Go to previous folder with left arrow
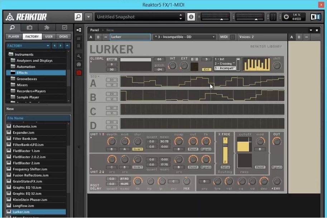 click(x=54, y=46)
